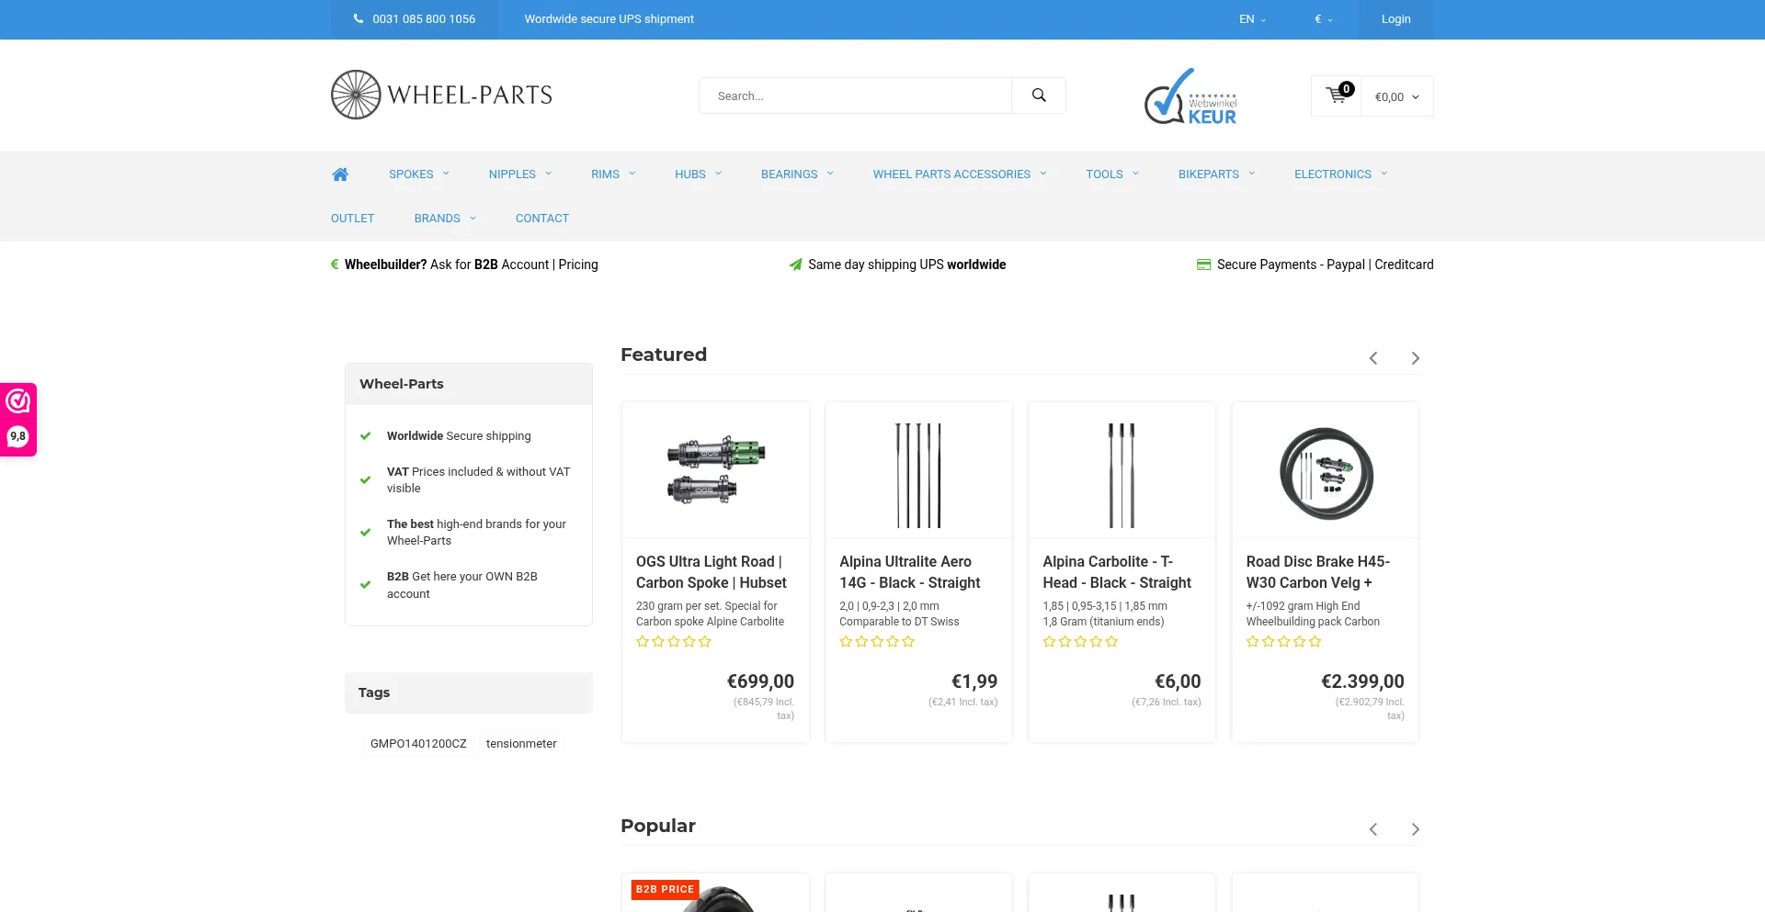Show previous Popular products arrow
The image size is (1765, 912).
coord(1373,829)
